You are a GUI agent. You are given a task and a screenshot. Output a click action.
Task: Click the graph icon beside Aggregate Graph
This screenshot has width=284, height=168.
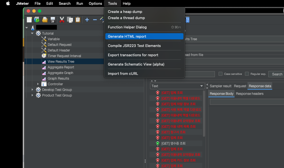44,73
